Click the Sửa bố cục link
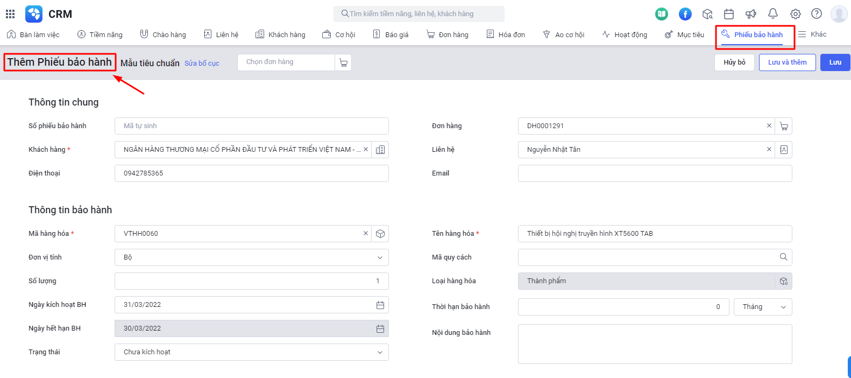The height and width of the screenshot is (378, 851). pos(202,64)
